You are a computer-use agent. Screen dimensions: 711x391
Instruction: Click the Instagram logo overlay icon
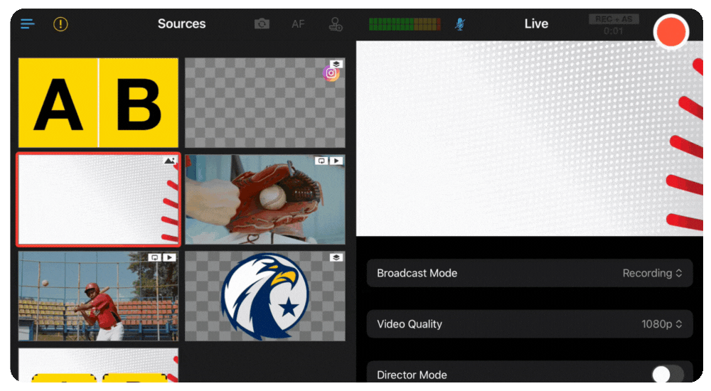pyautogui.click(x=331, y=73)
